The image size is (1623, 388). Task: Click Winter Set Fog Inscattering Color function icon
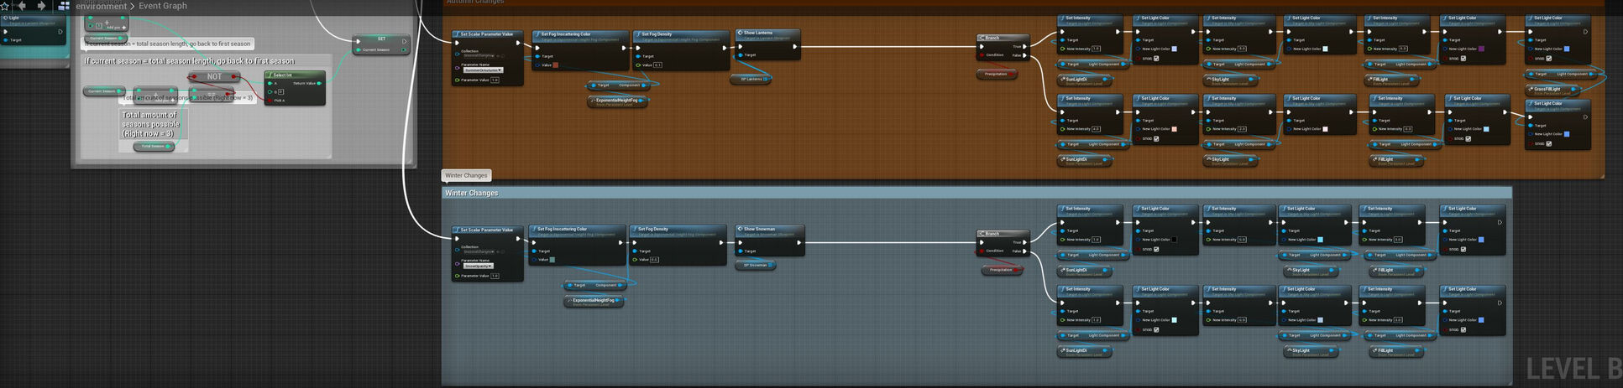[x=534, y=229]
